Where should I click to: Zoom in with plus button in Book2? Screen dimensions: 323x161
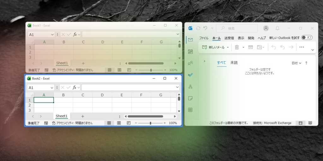165,123
